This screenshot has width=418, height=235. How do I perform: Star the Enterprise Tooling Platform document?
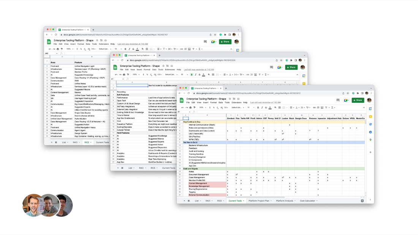pos(229,99)
